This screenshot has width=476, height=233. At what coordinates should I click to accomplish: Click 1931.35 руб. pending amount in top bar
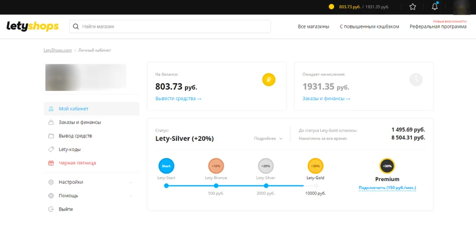[x=377, y=7]
